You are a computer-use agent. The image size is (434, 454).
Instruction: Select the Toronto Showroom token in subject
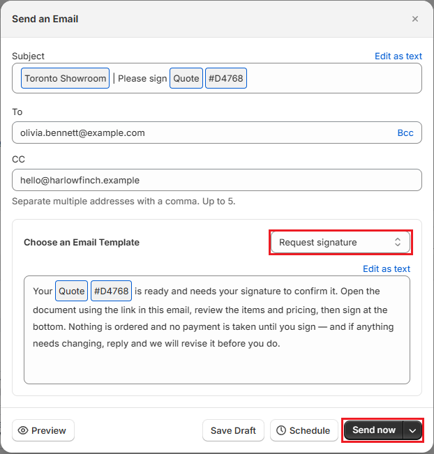click(65, 78)
